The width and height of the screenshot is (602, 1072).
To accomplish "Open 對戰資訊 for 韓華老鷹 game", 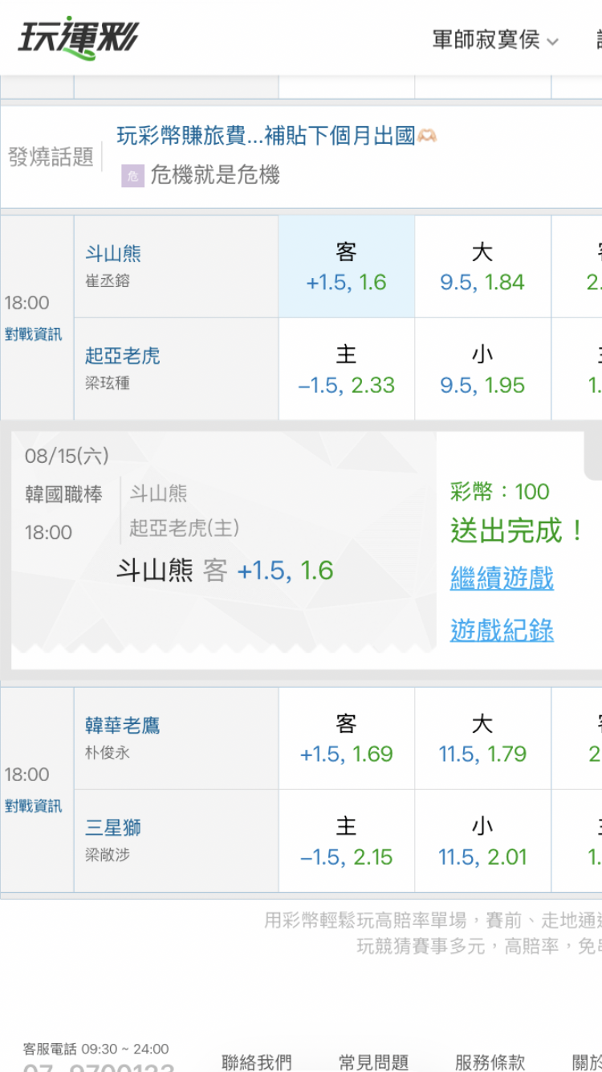I will (x=33, y=806).
